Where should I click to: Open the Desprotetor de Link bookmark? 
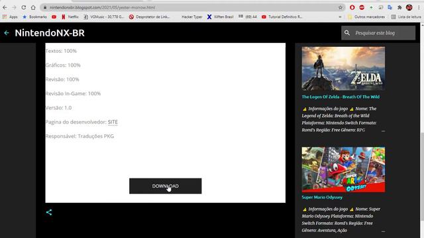(149, 17)
